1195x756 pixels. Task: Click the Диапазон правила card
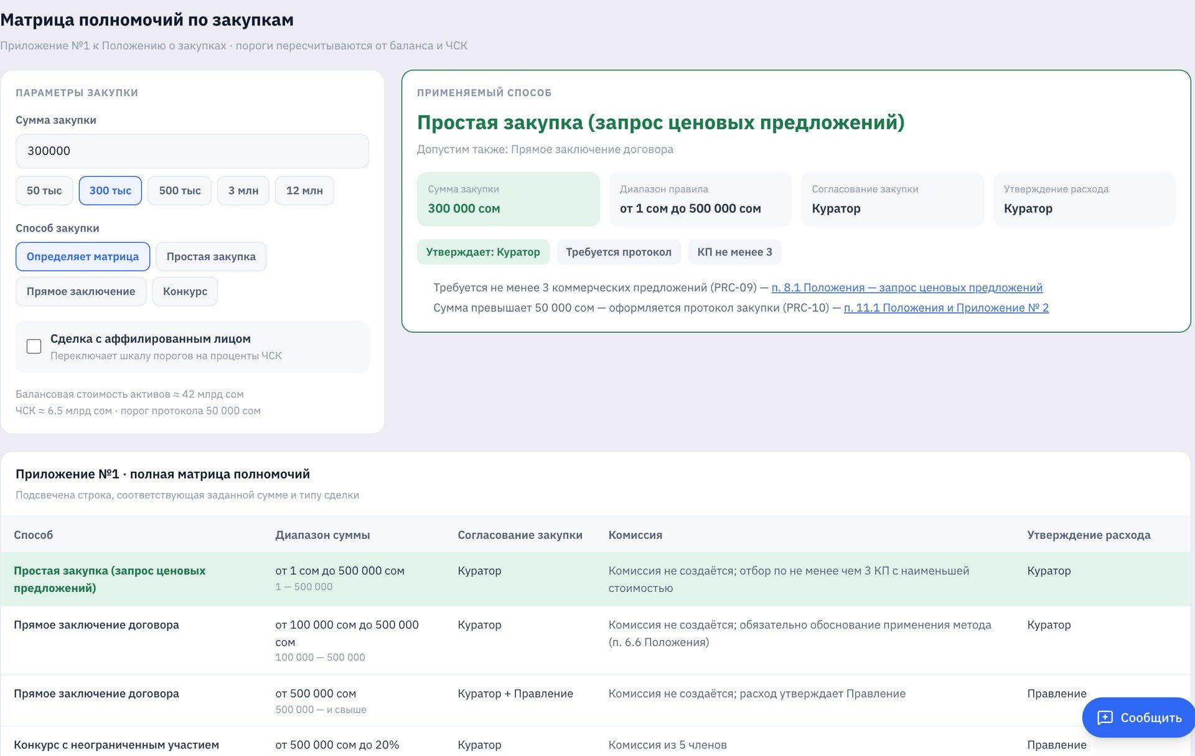coord(700,199)
